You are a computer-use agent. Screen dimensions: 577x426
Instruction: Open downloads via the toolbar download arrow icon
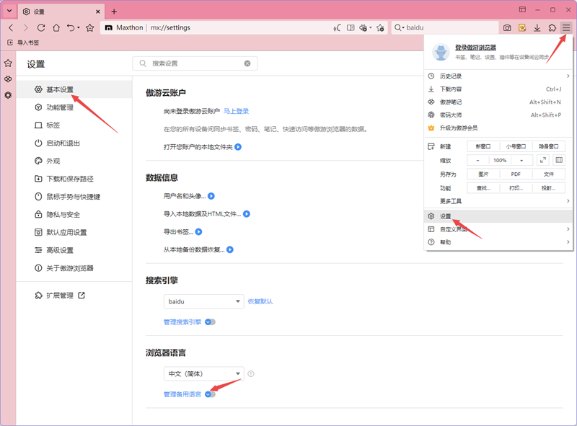coord(536,27)
